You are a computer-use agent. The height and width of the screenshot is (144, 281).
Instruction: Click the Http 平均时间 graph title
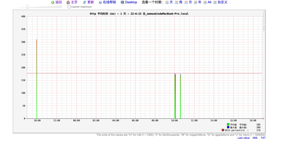pos(139,14)
